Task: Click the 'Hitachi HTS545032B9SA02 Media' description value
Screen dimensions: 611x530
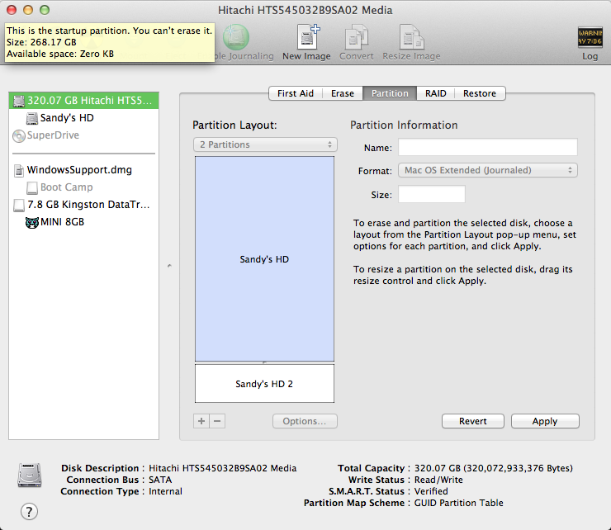Action: click(x=222, y=468)
